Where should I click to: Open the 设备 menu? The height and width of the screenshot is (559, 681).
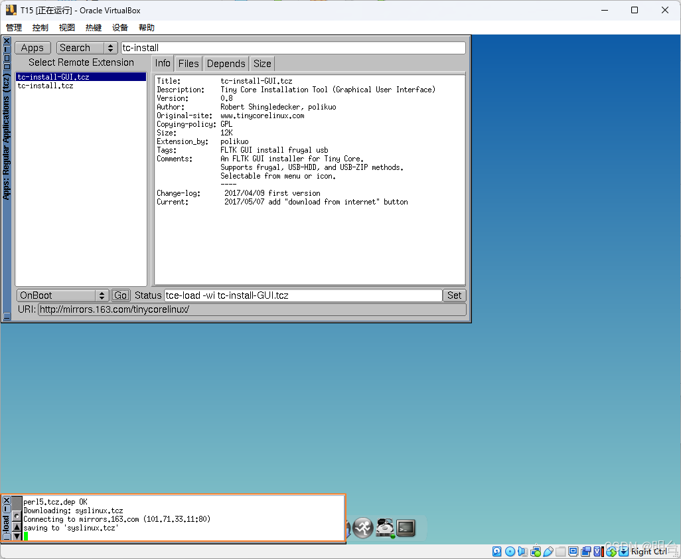[120, 28]
